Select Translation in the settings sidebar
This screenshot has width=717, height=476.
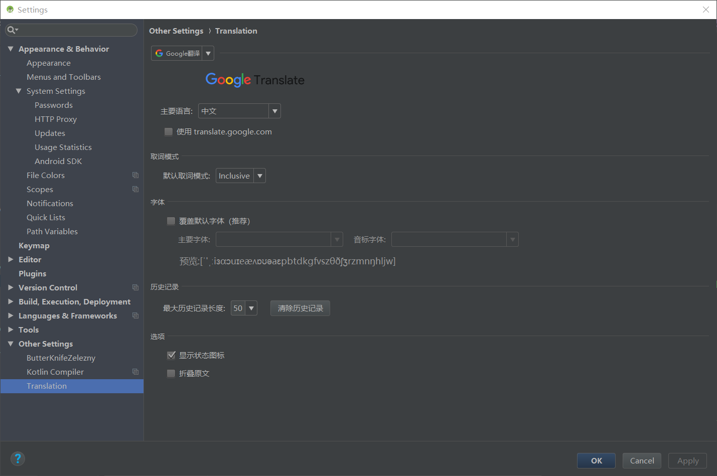coord(47,386)
